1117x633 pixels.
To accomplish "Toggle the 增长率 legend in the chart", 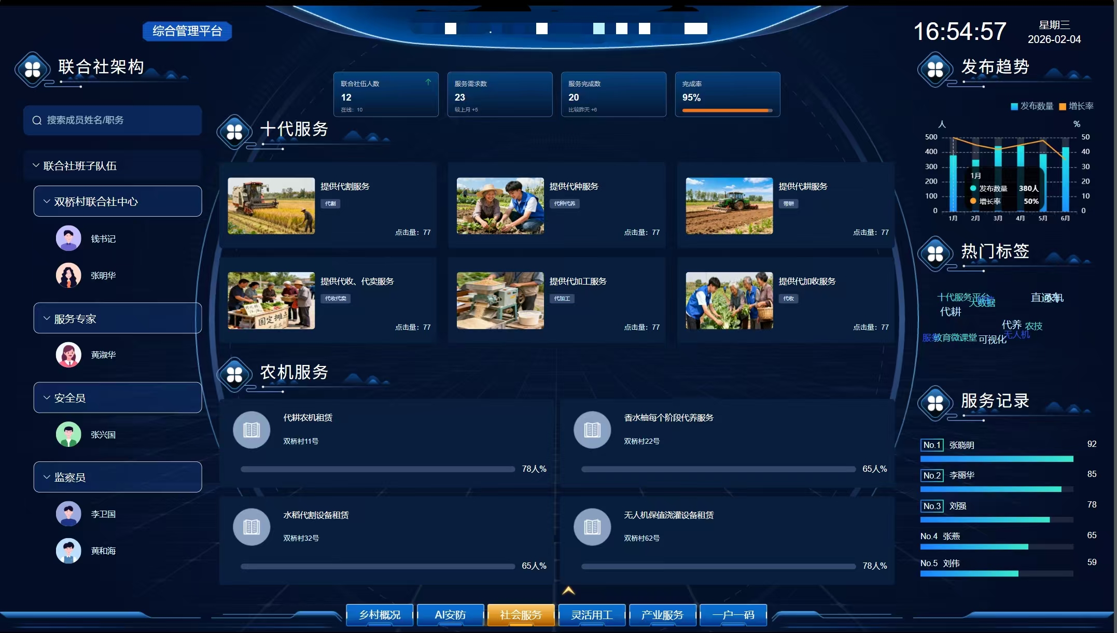I will pyautogui.click(x=1076, y=106).
